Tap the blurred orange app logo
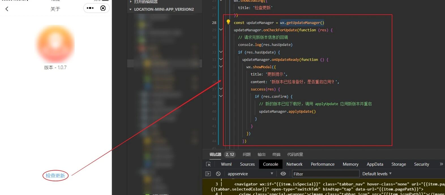 click(55, 44)
